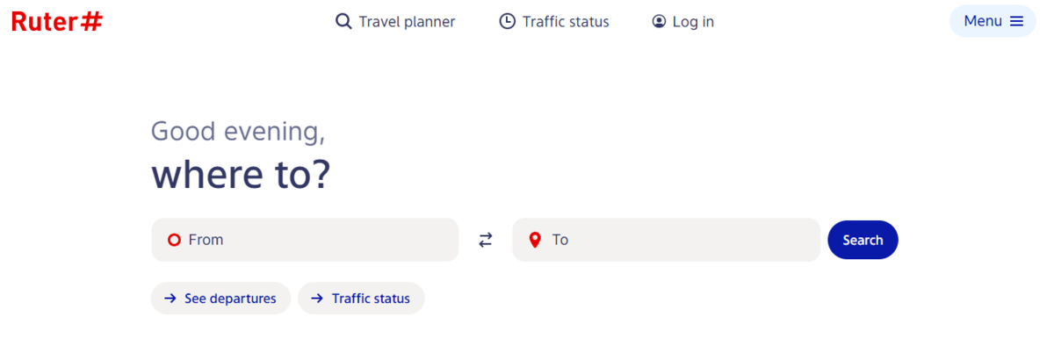Focus the From input field

coord(305,240)
